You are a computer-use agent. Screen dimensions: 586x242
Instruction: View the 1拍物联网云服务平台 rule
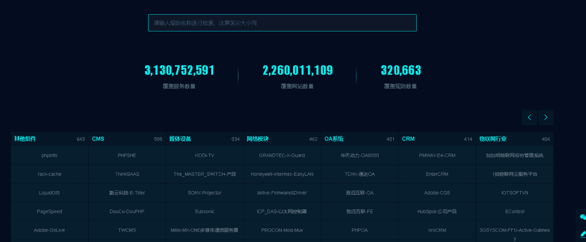point(514,174)
